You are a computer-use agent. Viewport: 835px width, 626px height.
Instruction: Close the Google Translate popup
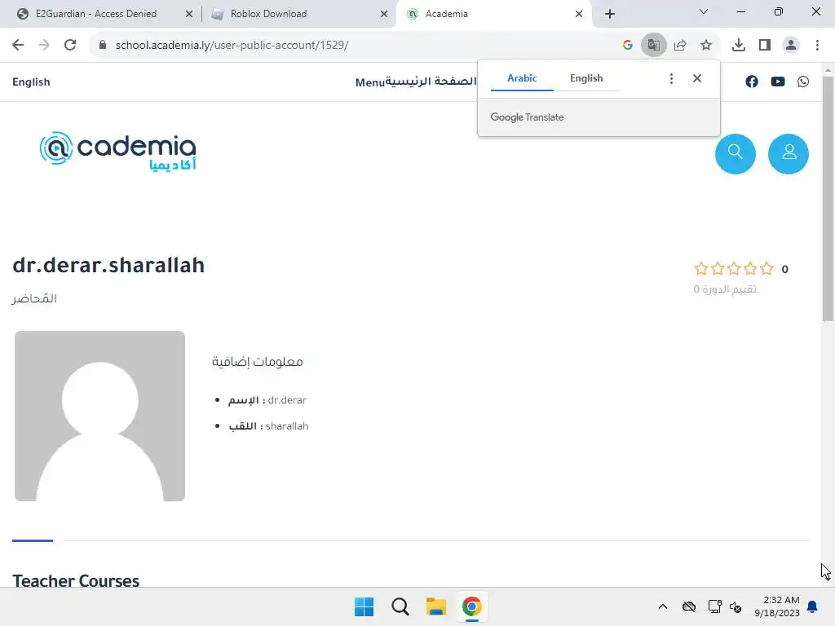[x=697, y=78]
